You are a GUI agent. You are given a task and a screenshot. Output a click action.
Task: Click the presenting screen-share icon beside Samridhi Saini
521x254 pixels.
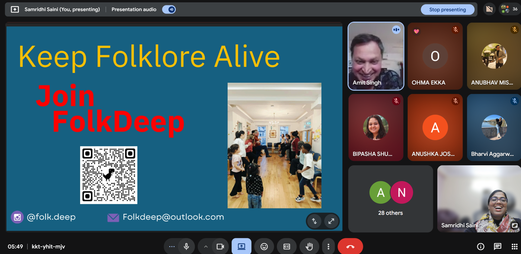[15, 9]
